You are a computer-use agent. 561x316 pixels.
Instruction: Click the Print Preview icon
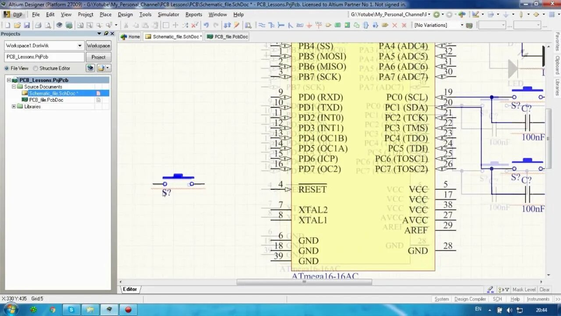tap(47, 25)
